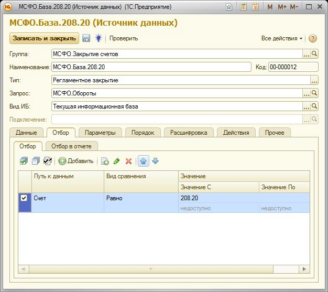Uncheck all filter items in toolbar
328x292 pixels.
coord(35,161)
